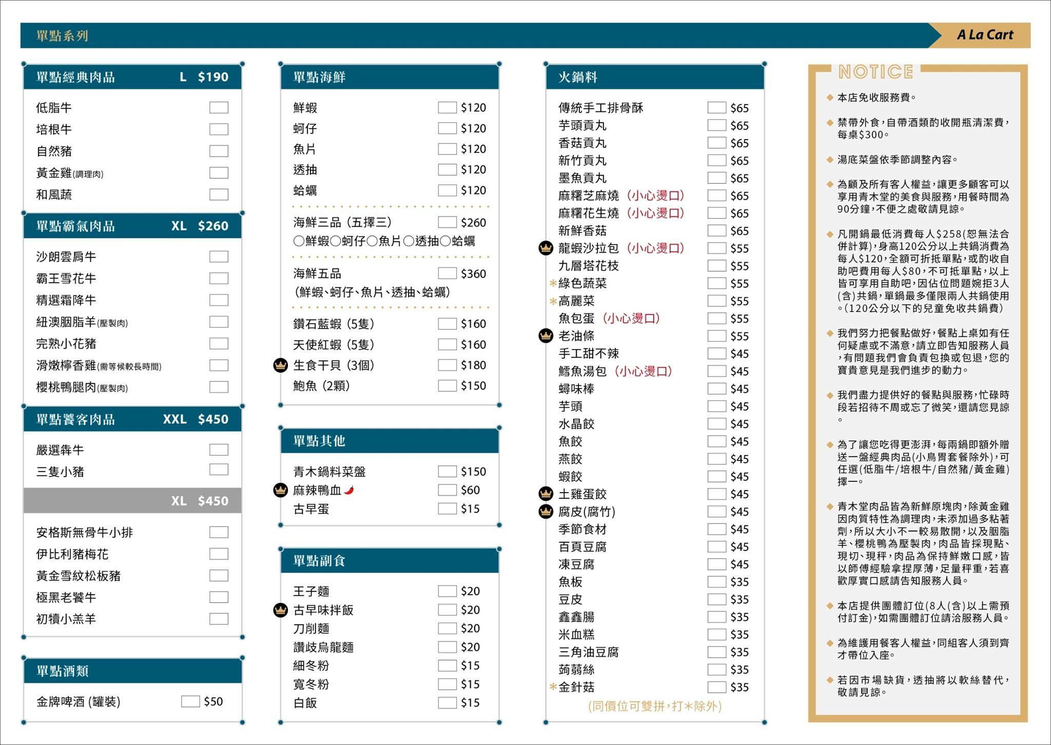This screenshot has width=1051, height=745.
Task: Click the crown icon beside 土雞蛋餃
Action: tap(546, 494)
